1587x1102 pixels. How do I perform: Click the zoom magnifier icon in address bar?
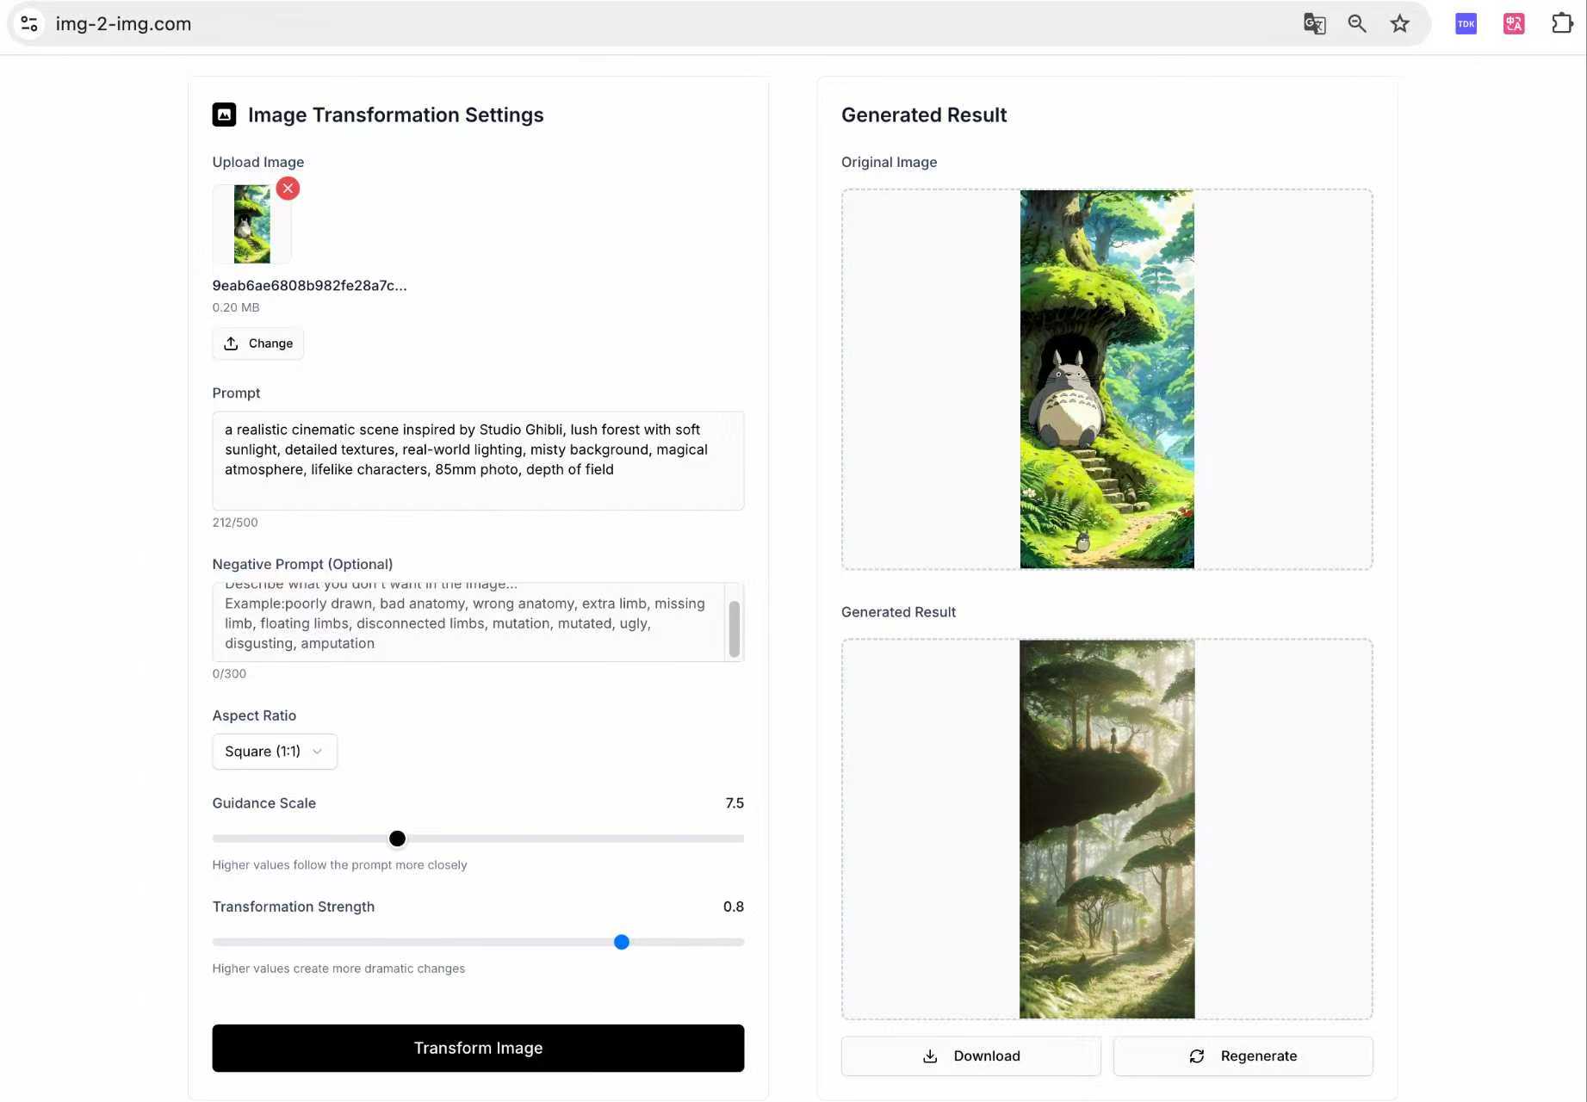[1357, 23]
